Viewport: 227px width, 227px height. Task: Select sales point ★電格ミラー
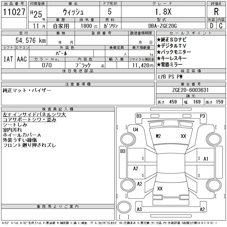[x=169, y=64]
